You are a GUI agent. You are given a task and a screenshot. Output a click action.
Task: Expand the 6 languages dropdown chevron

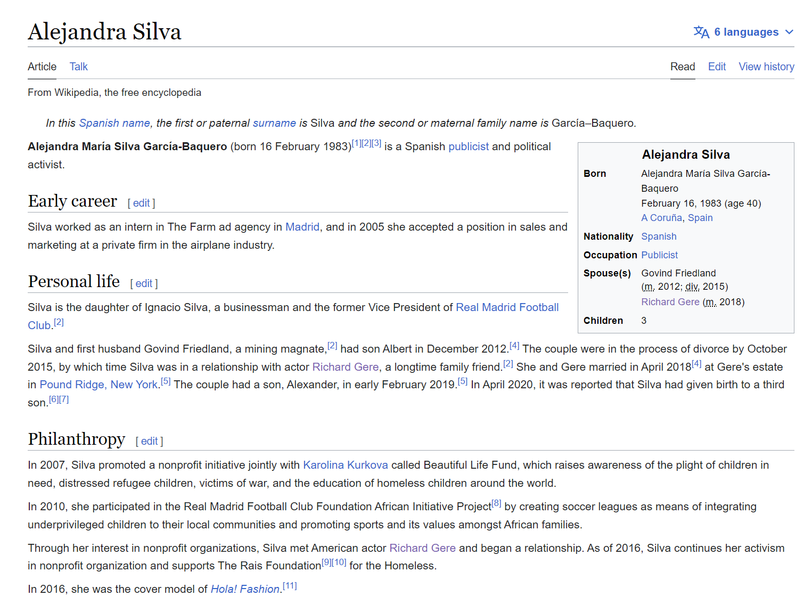pyautogui.click(x=789, y=32)
